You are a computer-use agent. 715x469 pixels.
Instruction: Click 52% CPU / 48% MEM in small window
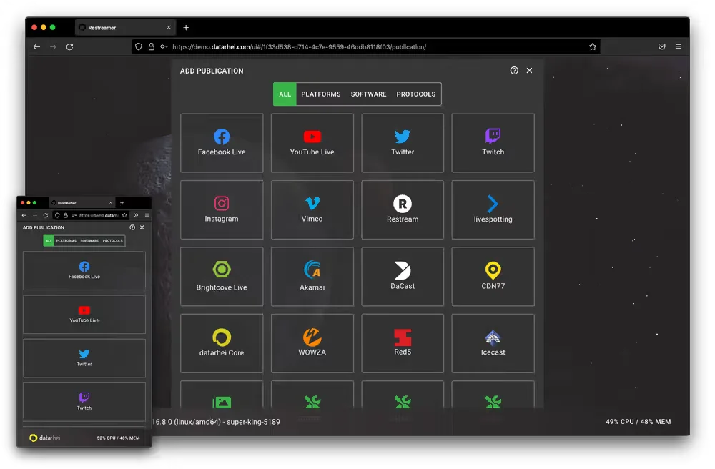click(x=118, y=438)
